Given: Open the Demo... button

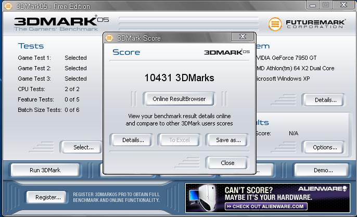Looking at the screenshot, I should (322, 170).
